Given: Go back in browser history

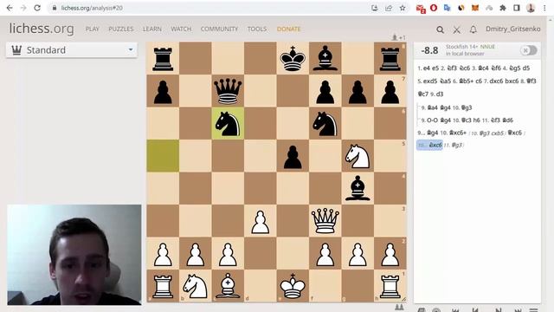Looking at the screenshot, I should 10,8.
